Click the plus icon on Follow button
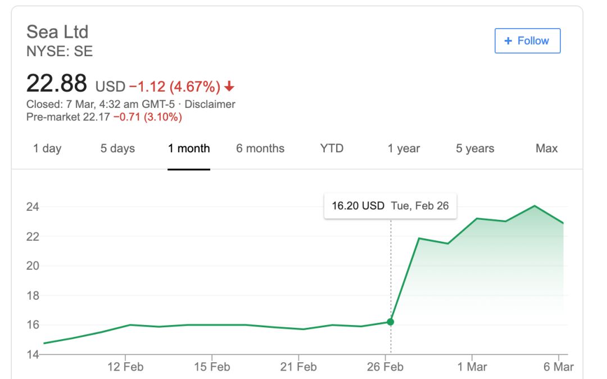Viewport: 607px width, 379px height. (508, 40)
